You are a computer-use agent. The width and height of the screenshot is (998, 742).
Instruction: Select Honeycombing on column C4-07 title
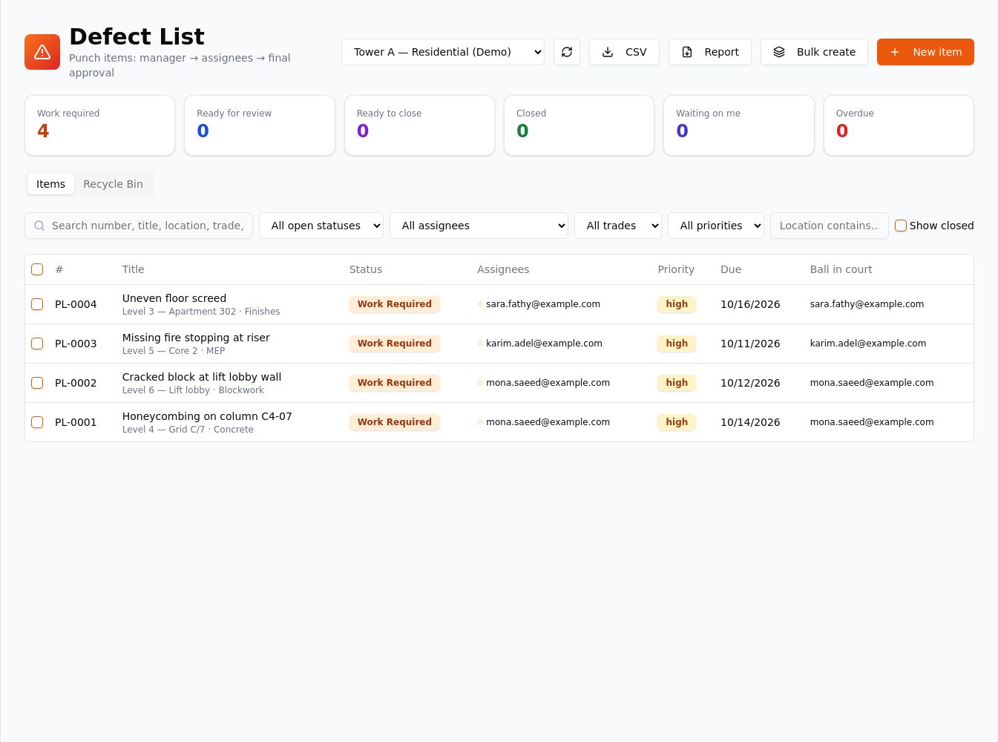pos(207,416)
